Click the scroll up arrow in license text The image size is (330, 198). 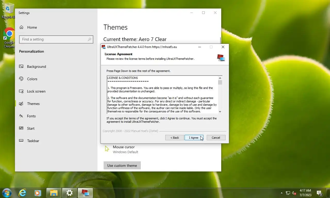point(220,78)
